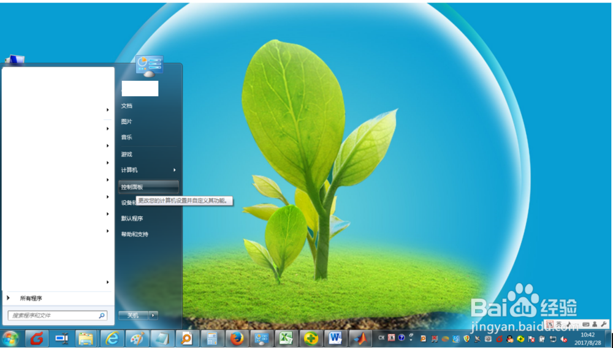
Task: Click the satellite dish tray icon
Action: (478, 339)
